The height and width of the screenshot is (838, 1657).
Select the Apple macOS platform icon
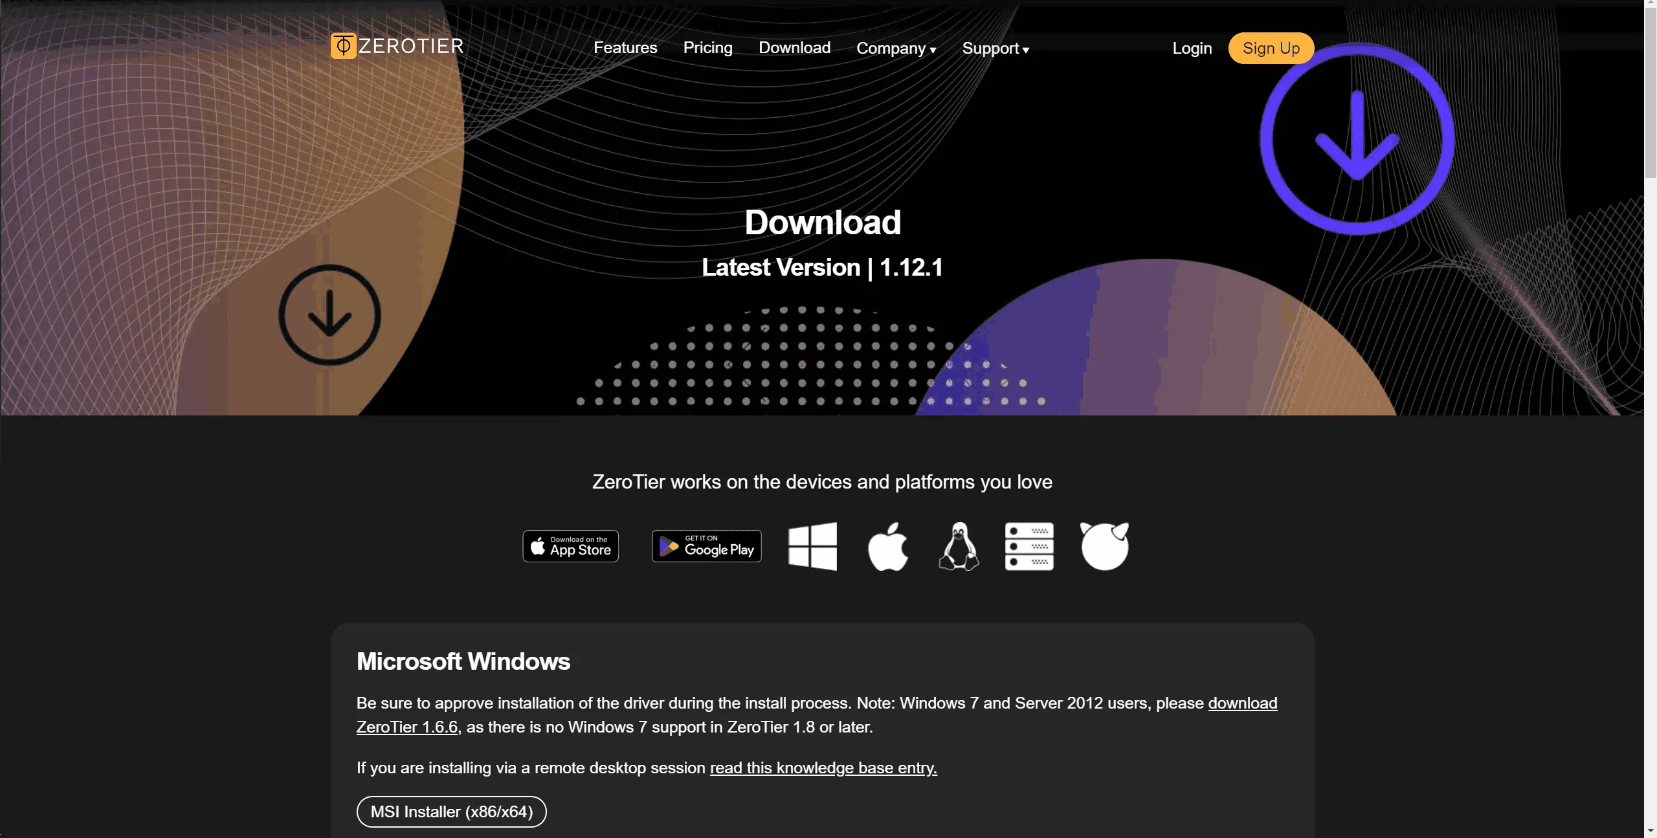tap(888, 546)
